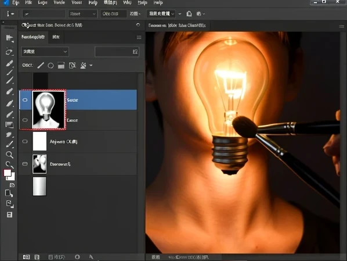The image size is (347, 261).
Task: Open the layer kind dropdown in panel
Action: (x=45, y=52)
